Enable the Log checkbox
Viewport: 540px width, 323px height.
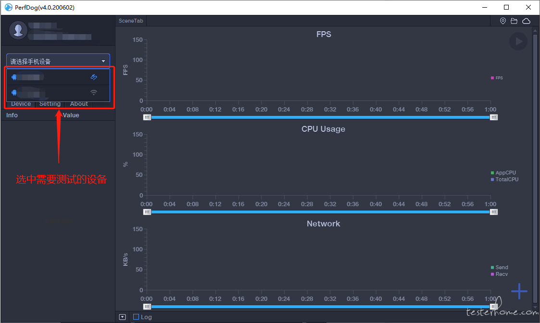136,317
